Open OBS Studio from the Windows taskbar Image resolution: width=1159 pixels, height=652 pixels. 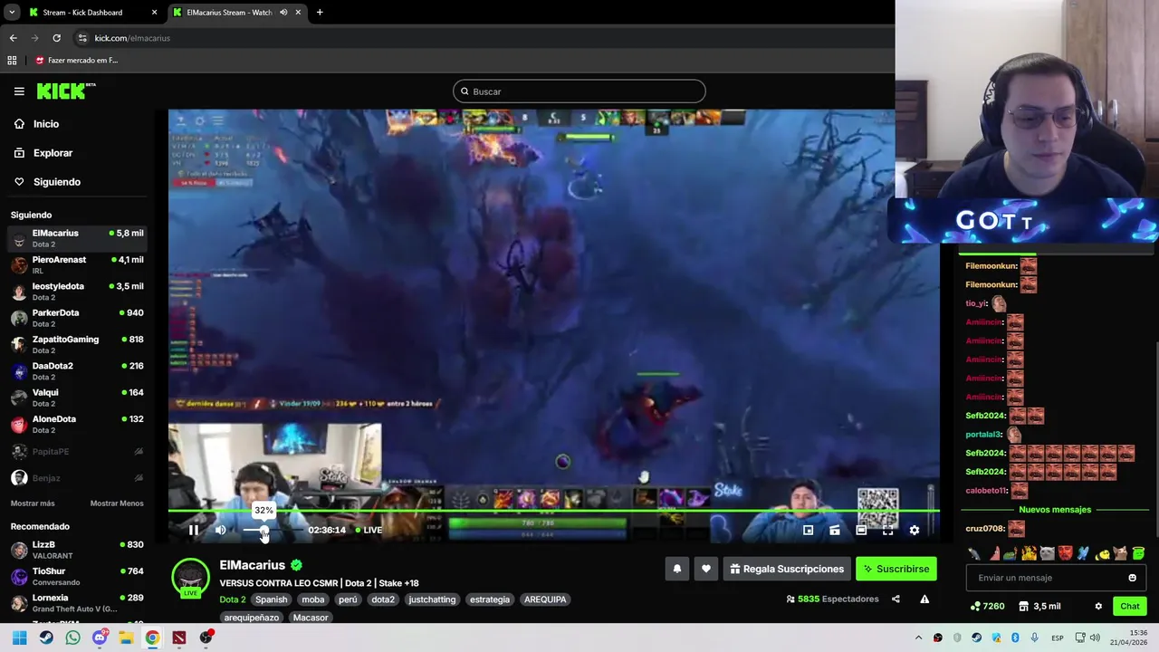click(x=206, y=638)
